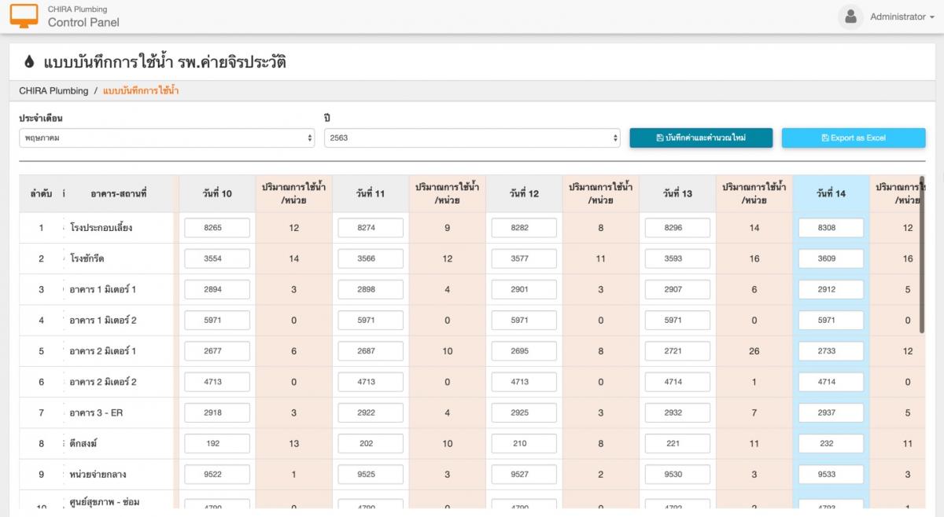Click day 14 reading field for โรงประกอบเลี้ยง
Screen dimensions: 944x517
[x=831, y=228]
